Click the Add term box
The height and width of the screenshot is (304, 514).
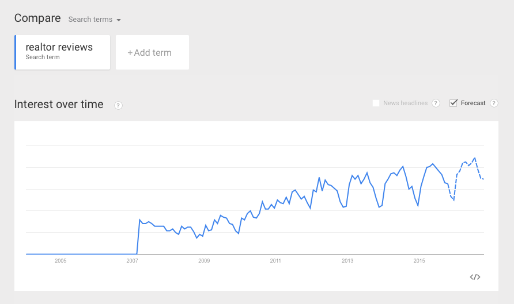(153, 52)
